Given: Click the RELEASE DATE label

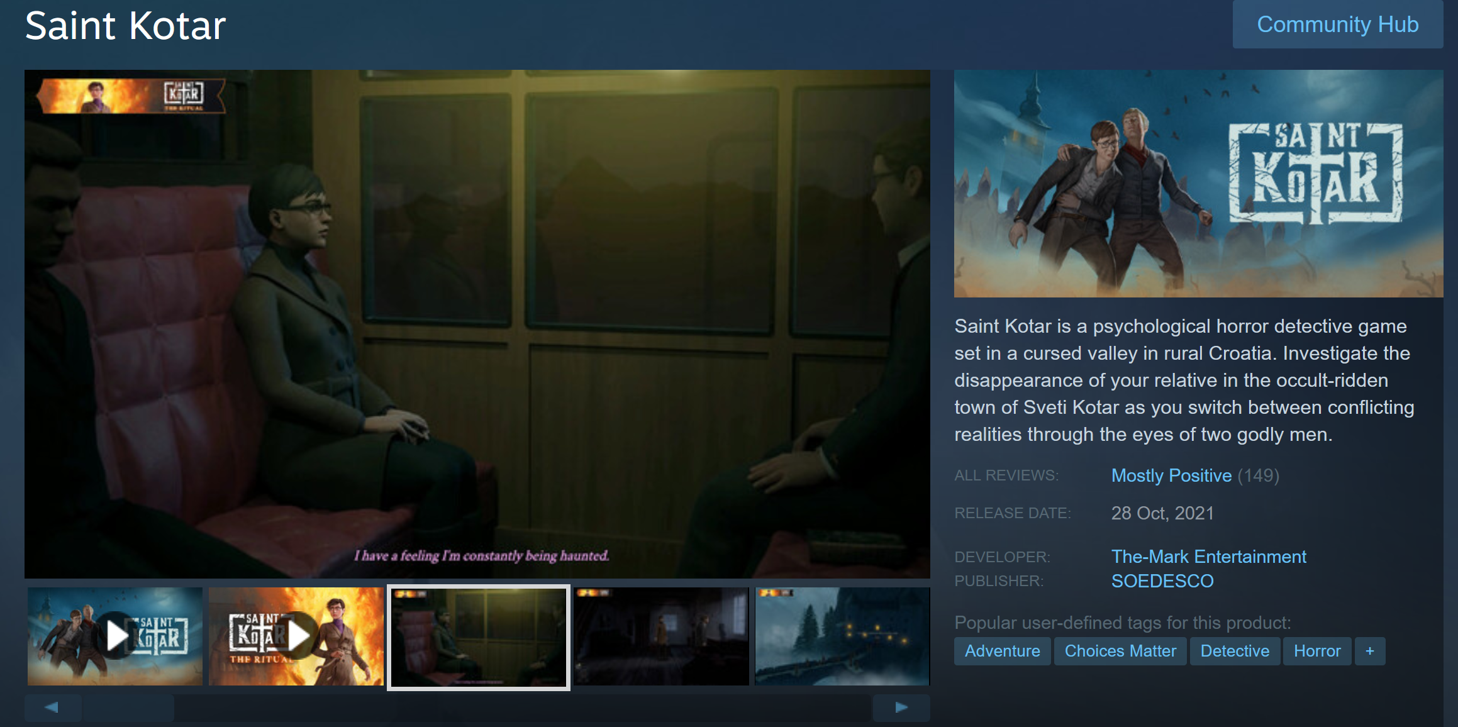Looking at the screenshot, I should 1013,513.
